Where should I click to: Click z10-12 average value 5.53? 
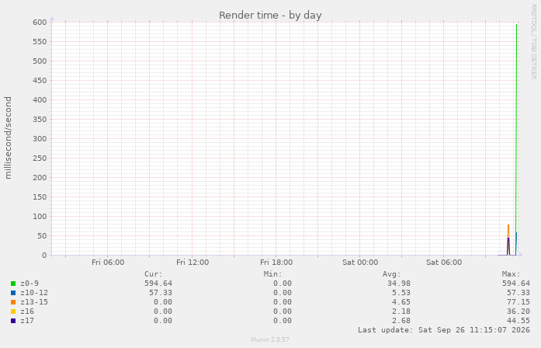tap(401, 293)
